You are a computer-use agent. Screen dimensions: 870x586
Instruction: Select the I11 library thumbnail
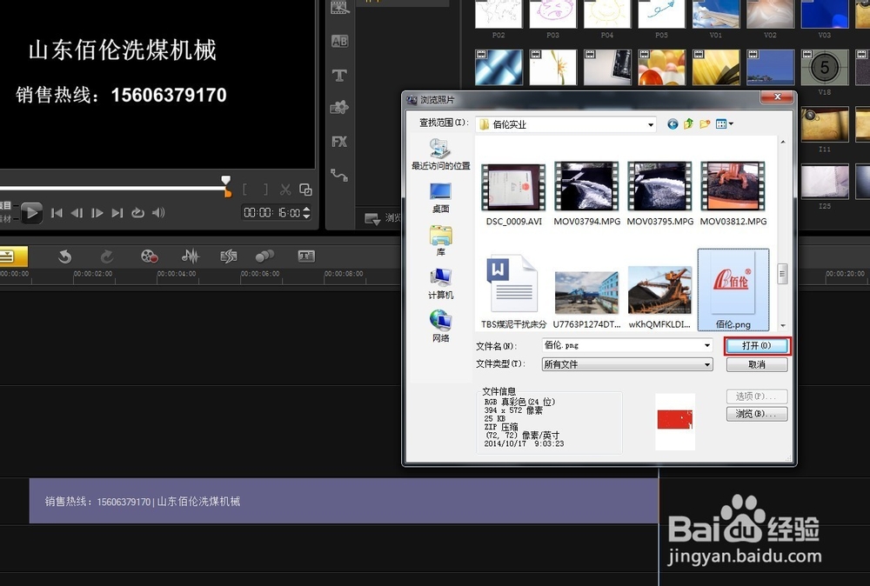[825, 124]
